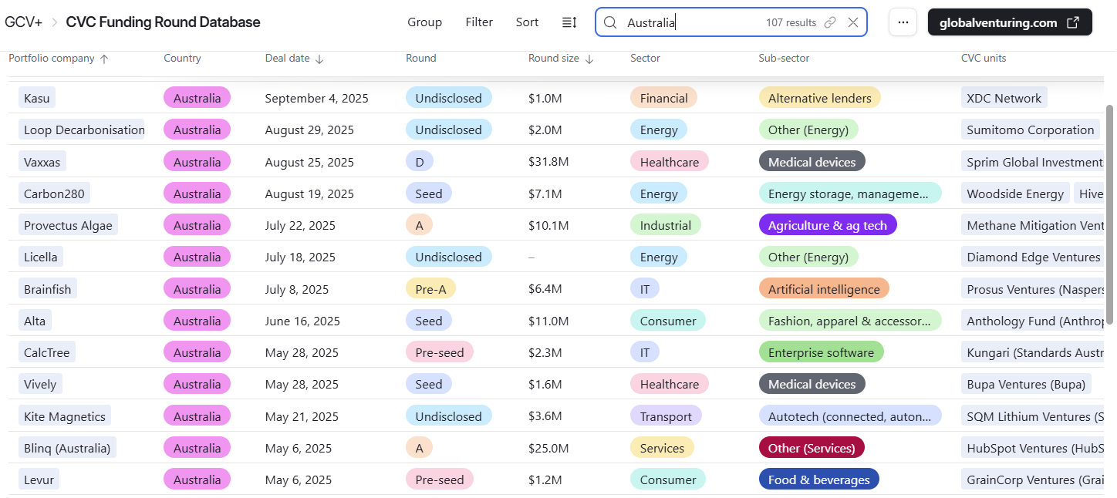The height and width of the screenshot is (498, 1117).
Task: Open the Group menu
Action: pyautogui.click(x=424, y=22)
